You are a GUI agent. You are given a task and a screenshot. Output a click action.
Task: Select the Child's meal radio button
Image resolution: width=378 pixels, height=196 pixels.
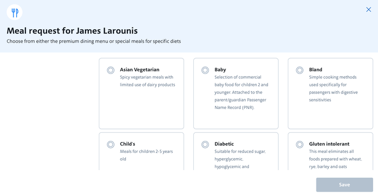pyautogui.click(x=111, y=144)
